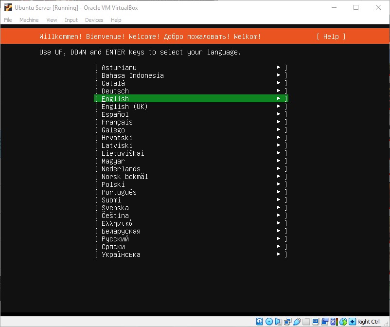Select Galego language
The image size is (390, 327).
click(191, 129)
